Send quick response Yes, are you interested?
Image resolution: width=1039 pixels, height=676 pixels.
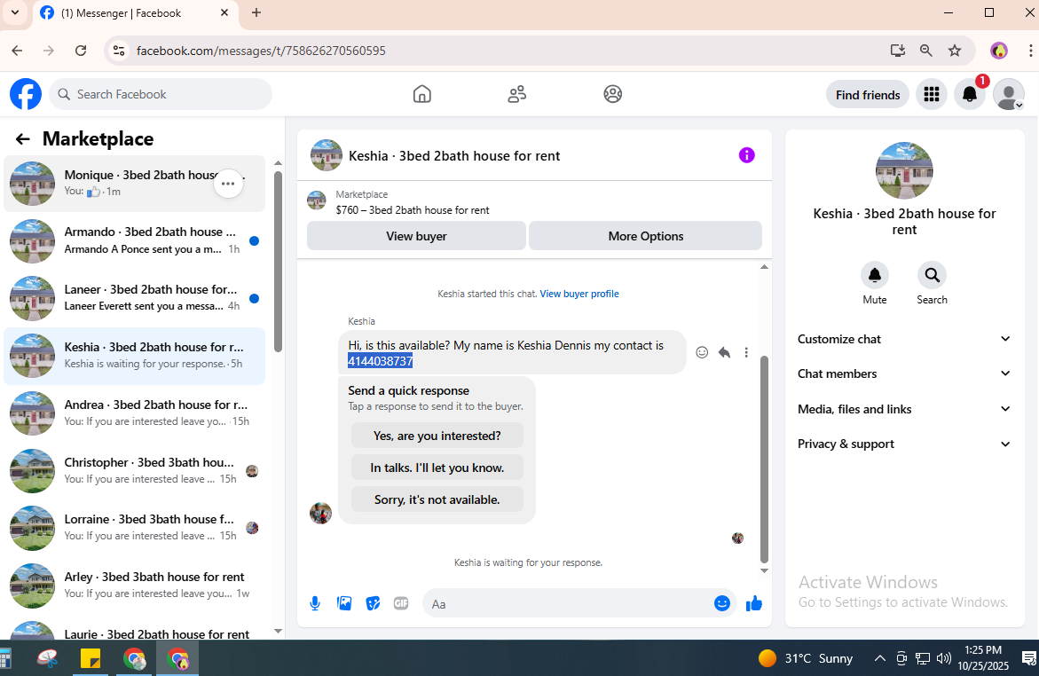[437, 436]
